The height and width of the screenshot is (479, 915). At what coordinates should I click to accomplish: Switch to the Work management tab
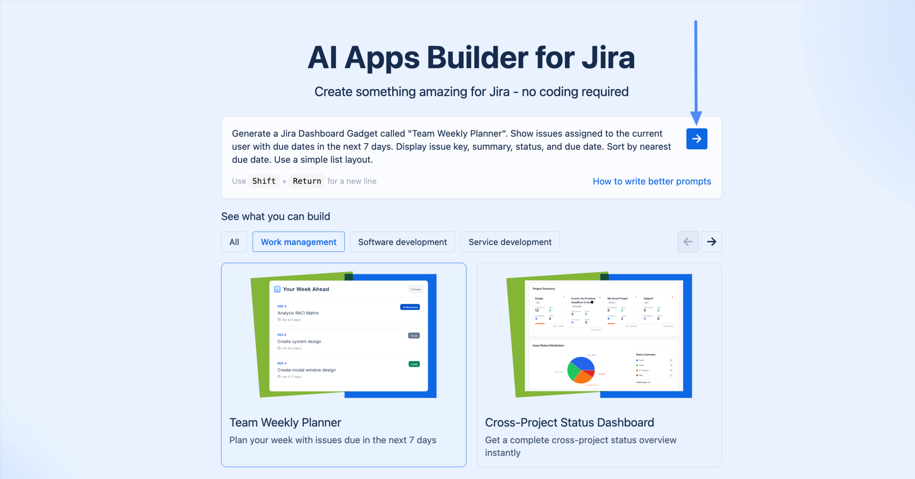click(298, 242)
